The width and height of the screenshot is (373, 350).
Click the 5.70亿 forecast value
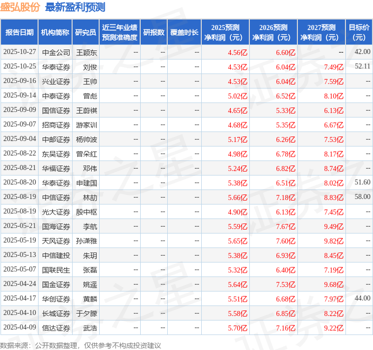237,328
